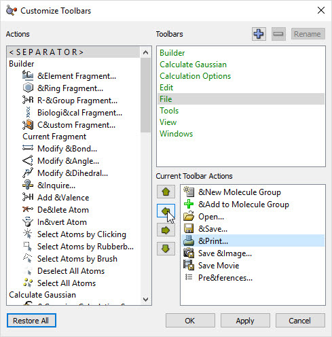Click the Modify Dihedral icon
The image size is (332, 337).
click(x=28, y=173)
